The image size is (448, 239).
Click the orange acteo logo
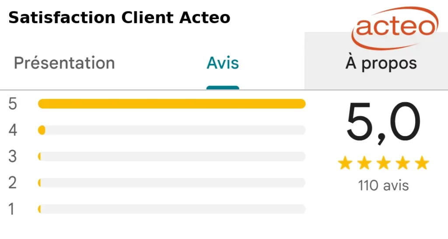[395, 27]
